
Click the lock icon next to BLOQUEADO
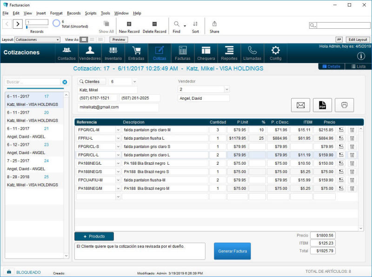coord(9,272)
